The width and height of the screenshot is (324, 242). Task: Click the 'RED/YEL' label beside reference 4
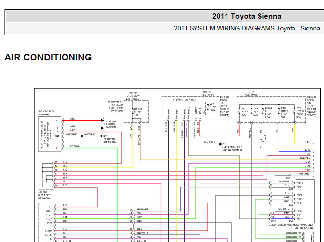305,158
